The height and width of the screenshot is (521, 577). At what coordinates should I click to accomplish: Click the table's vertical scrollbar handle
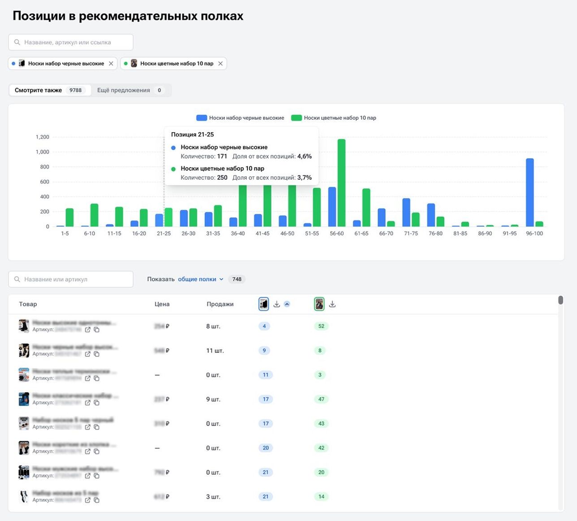click(x=560, y=300)
